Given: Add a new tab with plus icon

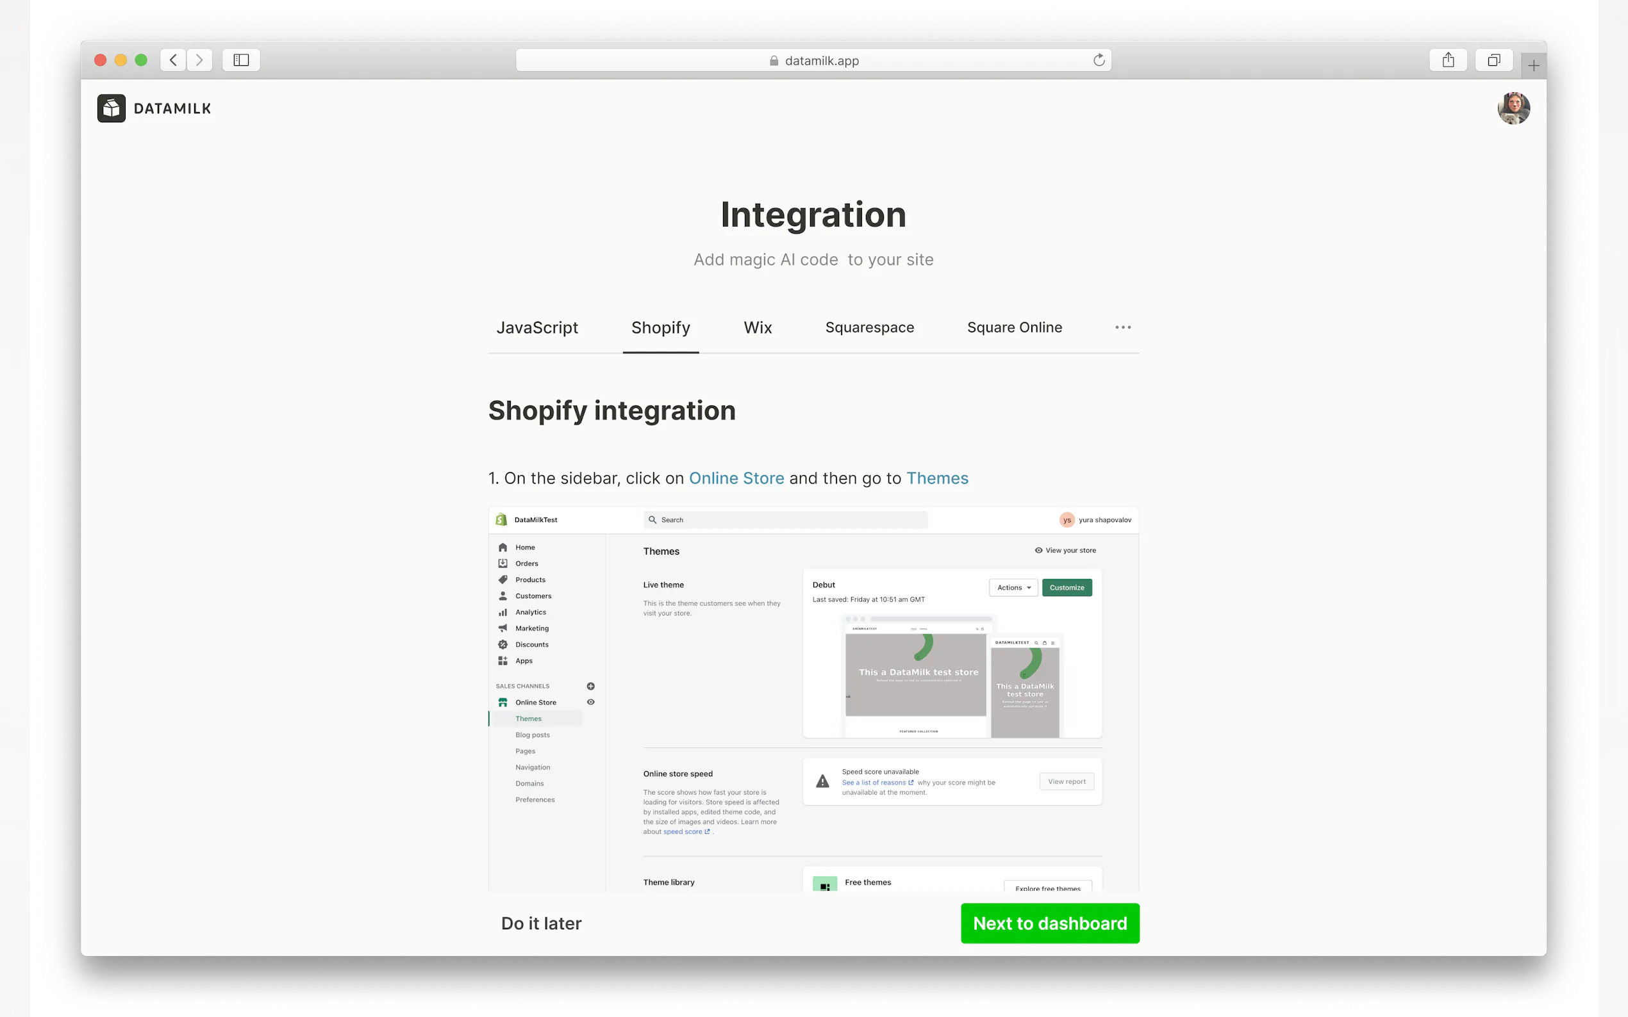Looking at the screenshot, I should (x=1533, y=65).
